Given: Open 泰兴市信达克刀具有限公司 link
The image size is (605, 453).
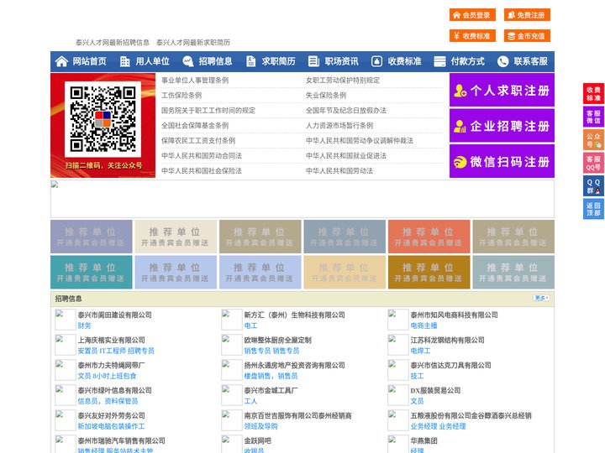Looking at the screenshot, I should (x=450, y=365).
